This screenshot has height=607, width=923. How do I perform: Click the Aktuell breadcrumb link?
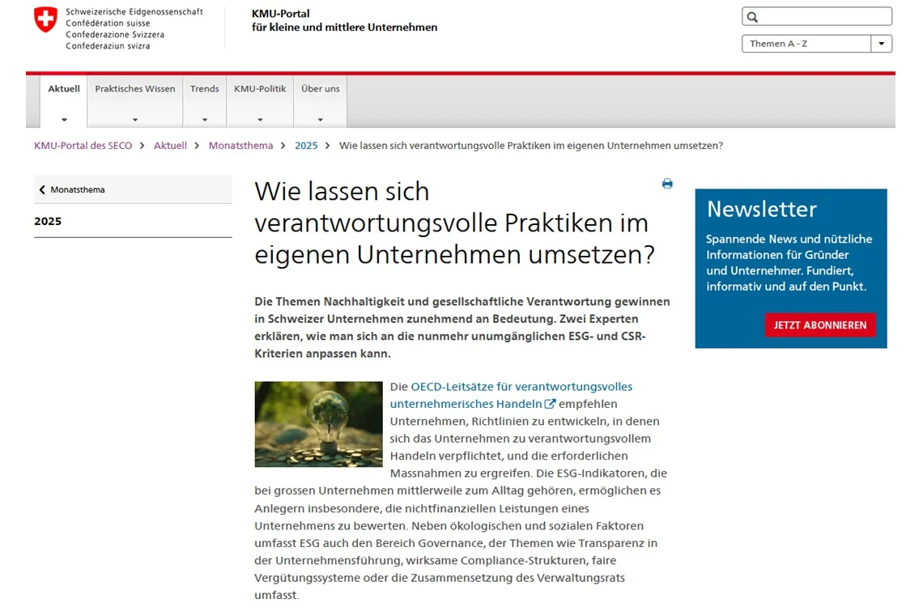170,146
